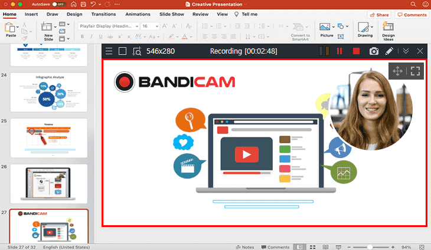Select slide 24 Infographic Analyze thumbnail
The width and height of the screenshot is (431, 250).
click(48, 92)
